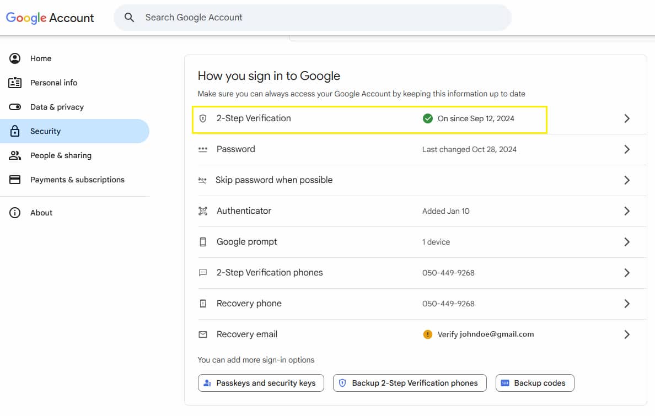Screen dimensions: 655x416
Task: Click Passkeys and security keys button
Action: point(261,383)
